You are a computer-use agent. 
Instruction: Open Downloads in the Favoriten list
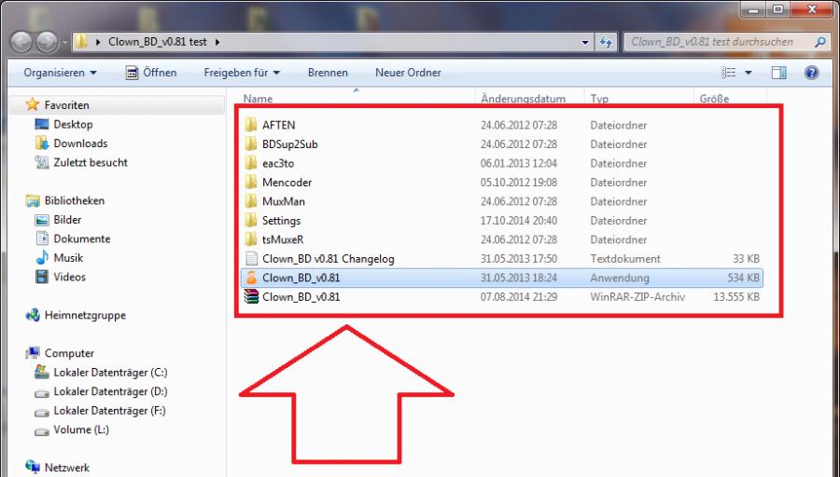coord(80,143)
